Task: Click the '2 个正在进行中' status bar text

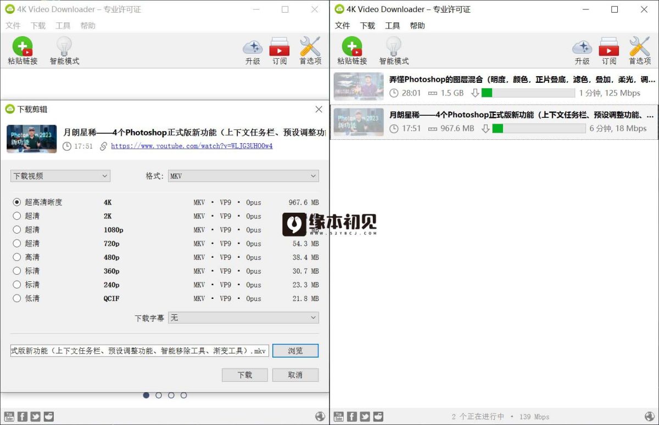Action: (x=478, y=417)
